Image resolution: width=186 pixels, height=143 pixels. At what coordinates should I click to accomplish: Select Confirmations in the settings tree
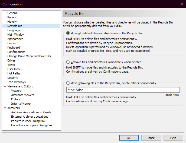click(16, 52)
